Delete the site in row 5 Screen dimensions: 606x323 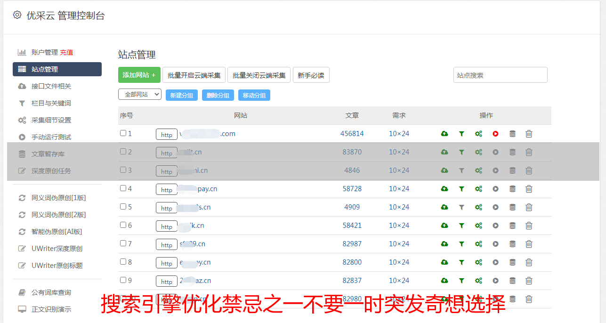(x=529, y=207)
